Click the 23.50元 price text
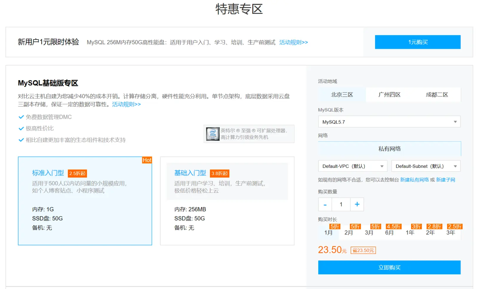The height and width of the screenshot is (289, 477). [332, 250]
